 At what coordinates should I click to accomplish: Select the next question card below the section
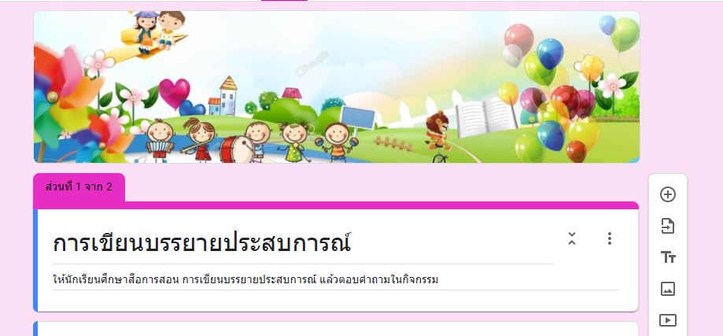coord(336,329)
